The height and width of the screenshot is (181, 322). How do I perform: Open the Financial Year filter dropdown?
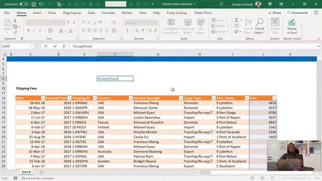[69, 98]
